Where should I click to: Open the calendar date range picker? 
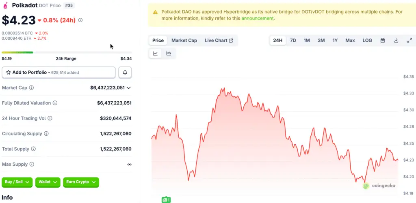[x=383, y=41]
